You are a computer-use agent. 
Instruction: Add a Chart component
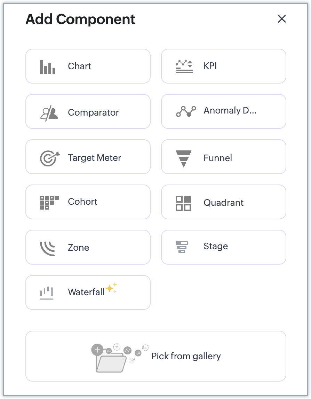80,66
